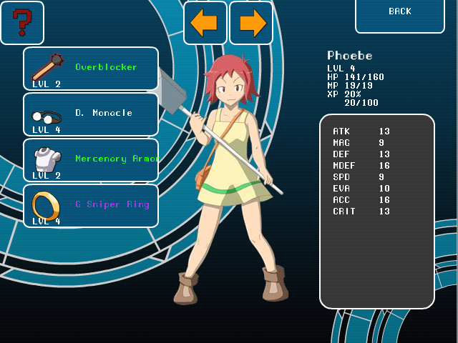Select the Overblocker mace weapon icon
The width and height of the screenshot is (458, 343).
point(47,66)
